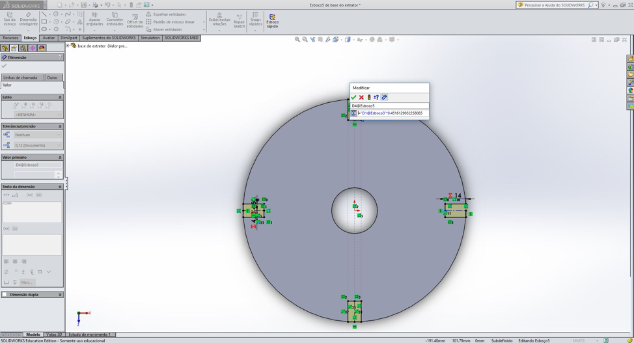Open dropdown under Aparar entidades

coord(94,31)
